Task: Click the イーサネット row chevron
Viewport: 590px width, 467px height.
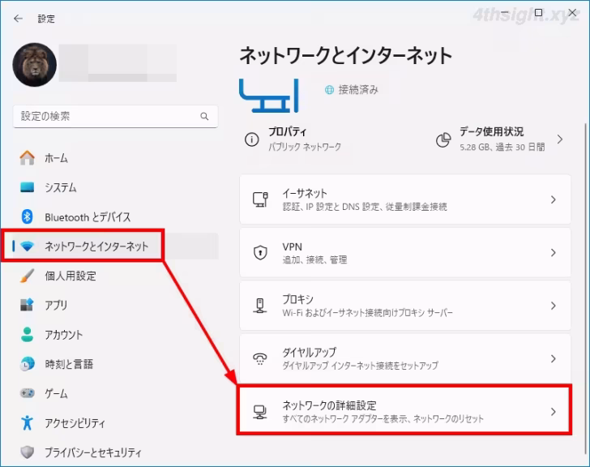Action: (x=553, y=199)
